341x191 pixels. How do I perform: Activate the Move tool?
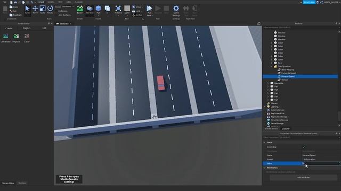pos(35,10)
